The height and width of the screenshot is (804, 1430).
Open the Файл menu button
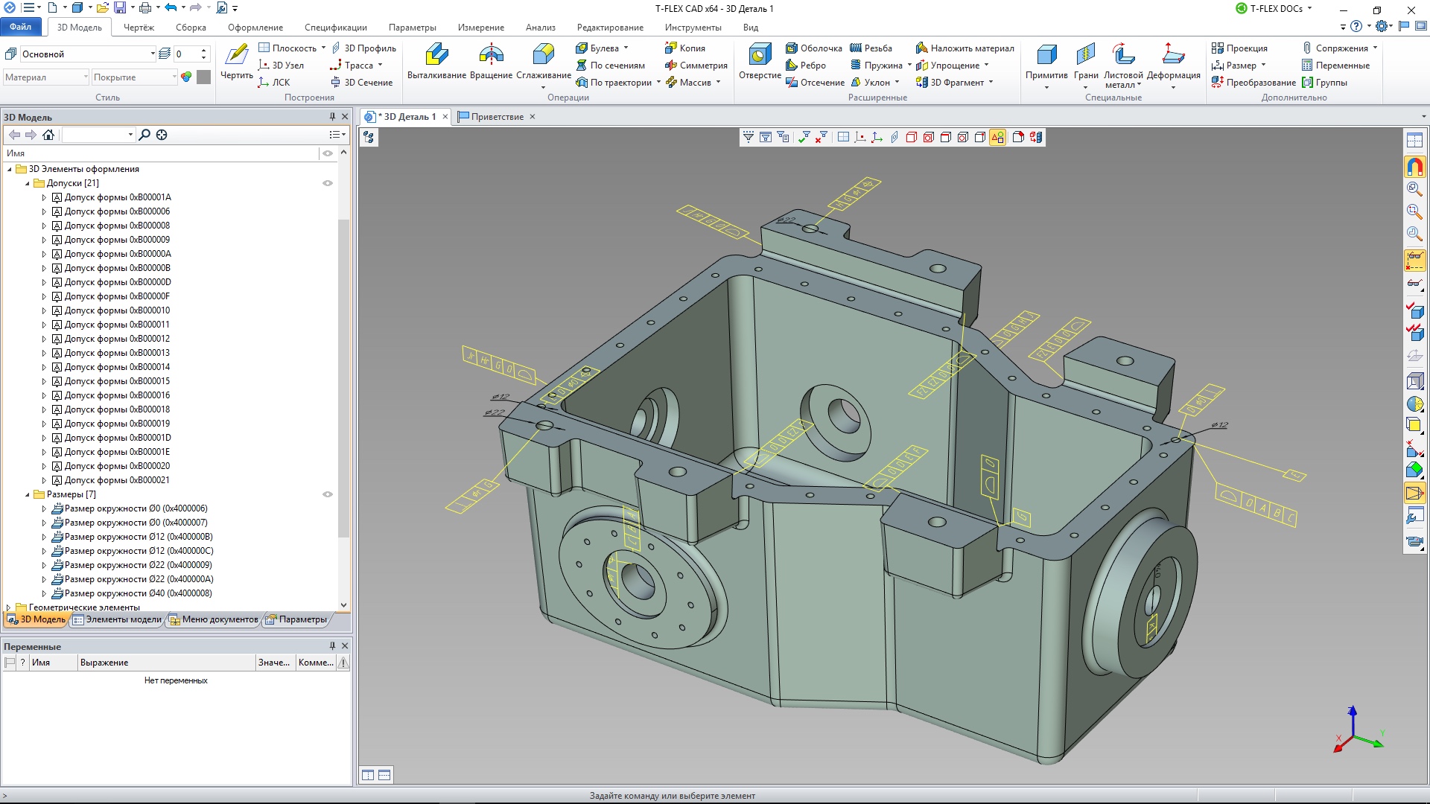pyautogui.click(x=21, y=27)
